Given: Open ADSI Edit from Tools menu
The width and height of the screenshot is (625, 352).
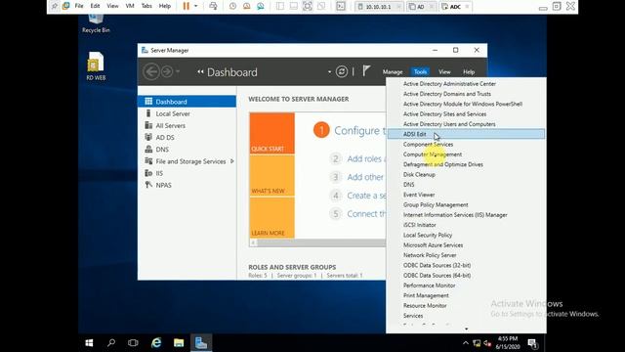Looking at the screenshot, I should [x=466, y=134].
